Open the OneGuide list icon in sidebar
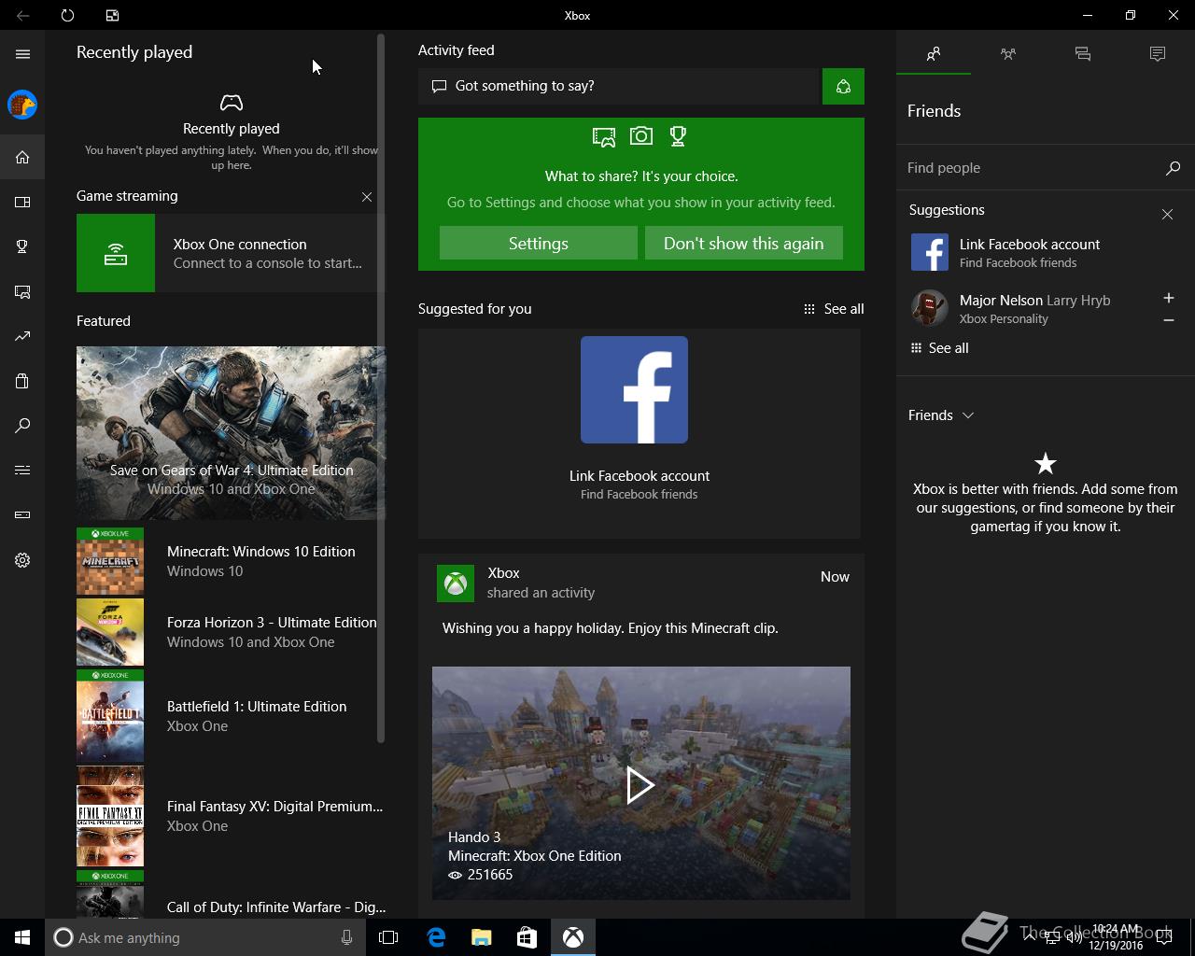 (22, 470)
